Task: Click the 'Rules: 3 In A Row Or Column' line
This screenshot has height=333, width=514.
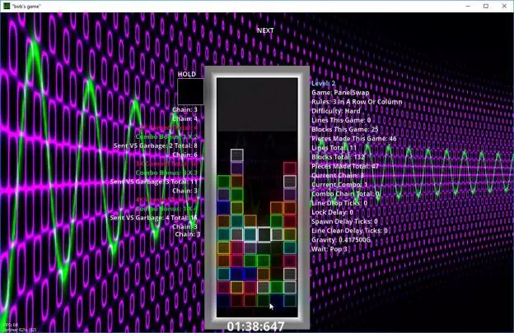Action: coord(357,102)
